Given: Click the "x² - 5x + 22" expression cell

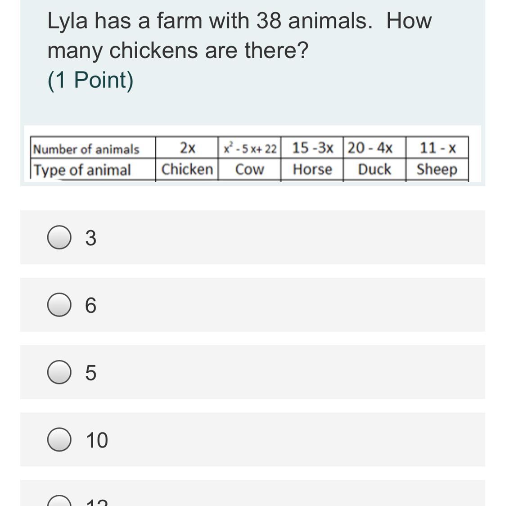Looking at the screenshot, I should click(250, 148).
